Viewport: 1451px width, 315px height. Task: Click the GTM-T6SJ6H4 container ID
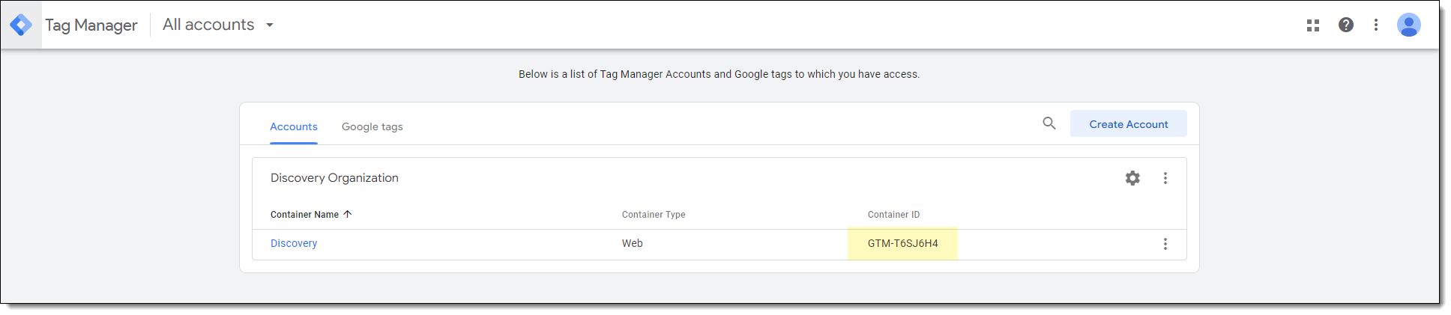(x=902, y=243)
